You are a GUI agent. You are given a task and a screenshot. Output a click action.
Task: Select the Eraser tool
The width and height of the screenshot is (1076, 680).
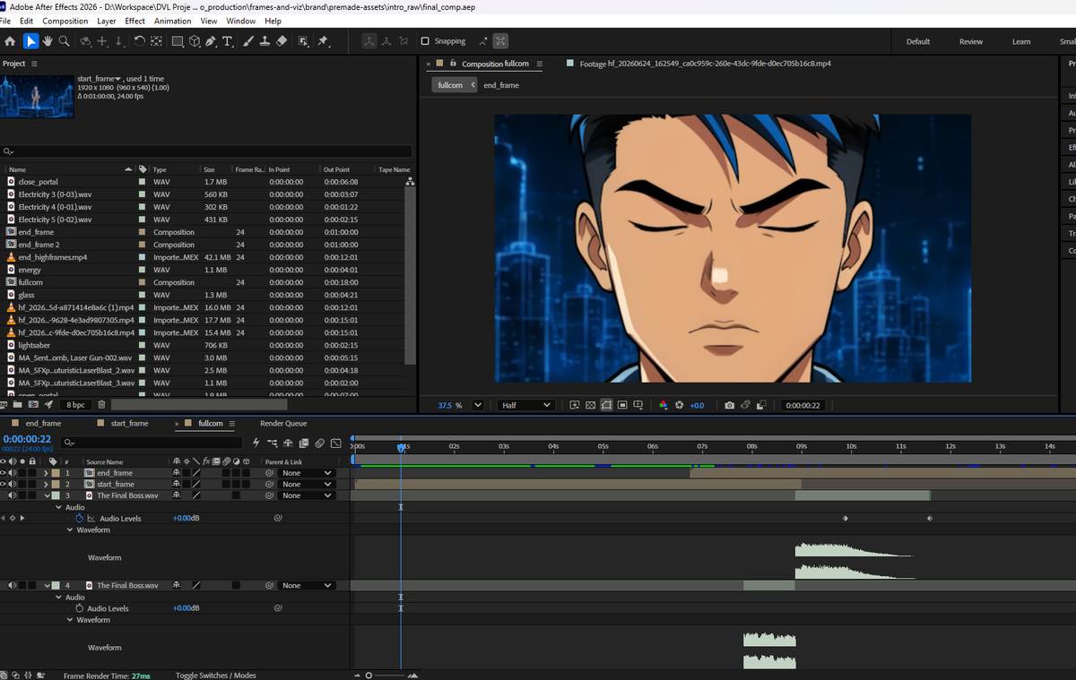[281, 41]
